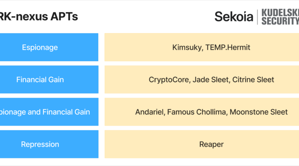The height and width of the screenshot is (166, 299).
Task: Click the Citrine Sleet text
Action: [253, 79]
